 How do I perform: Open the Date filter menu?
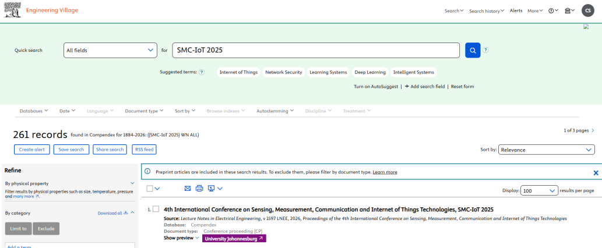click(x=68, y=111)
